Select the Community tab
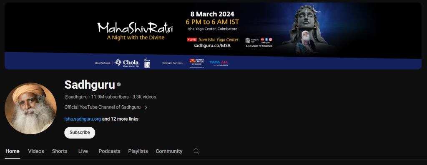 [169, 151]
